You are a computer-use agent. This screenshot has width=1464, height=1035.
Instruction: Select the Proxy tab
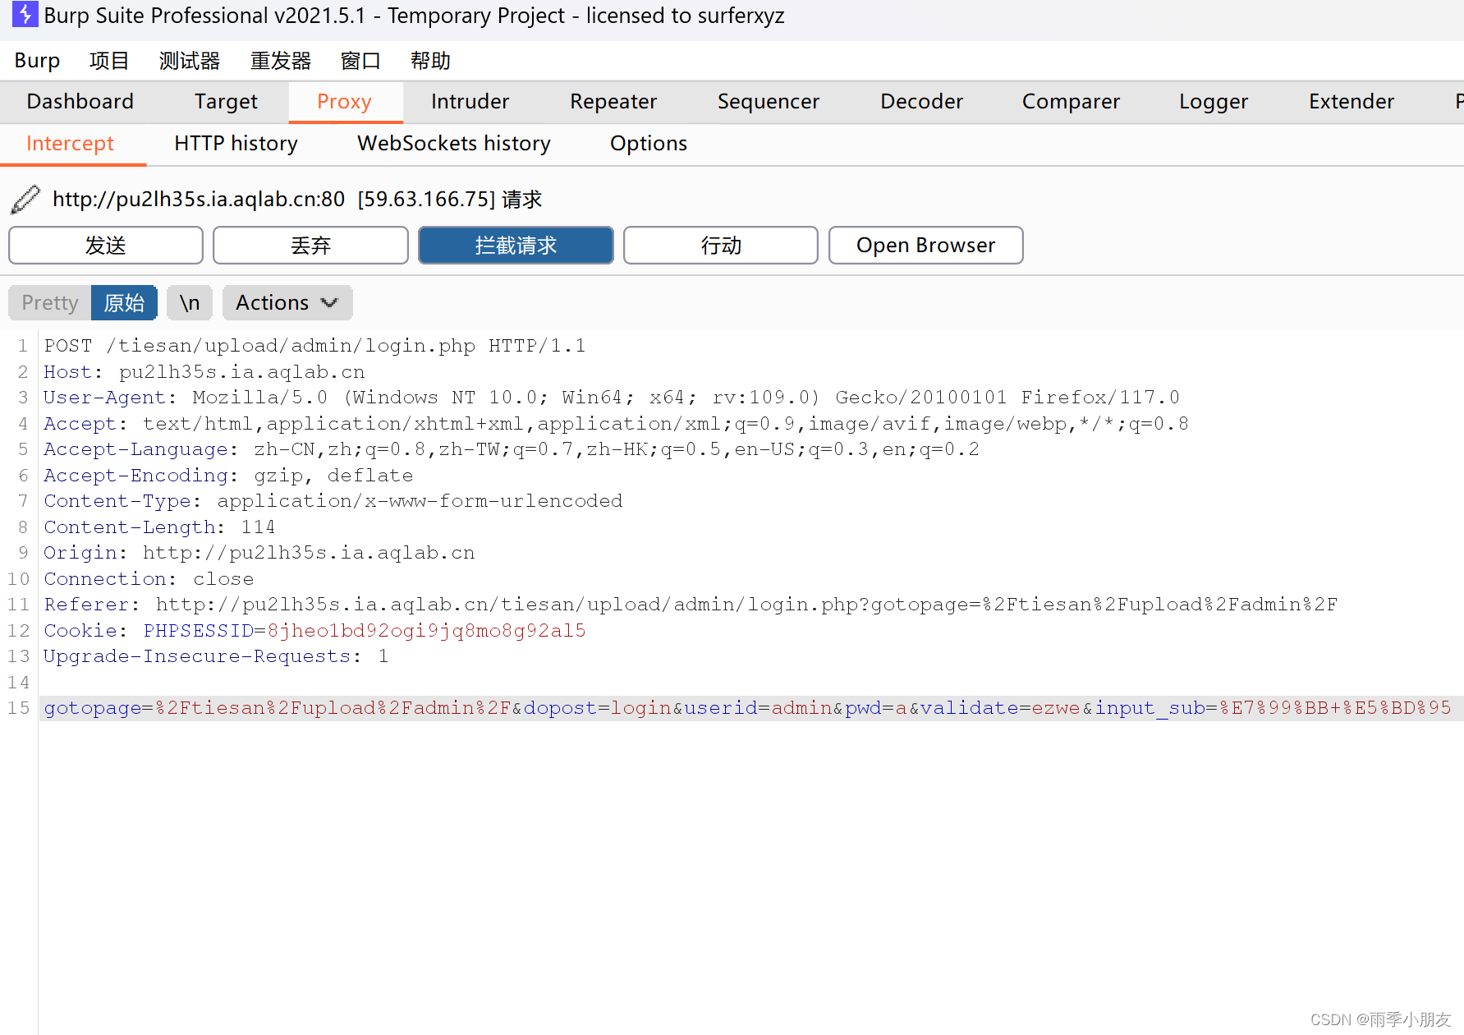pyautogui.click(x=344, y=102)
